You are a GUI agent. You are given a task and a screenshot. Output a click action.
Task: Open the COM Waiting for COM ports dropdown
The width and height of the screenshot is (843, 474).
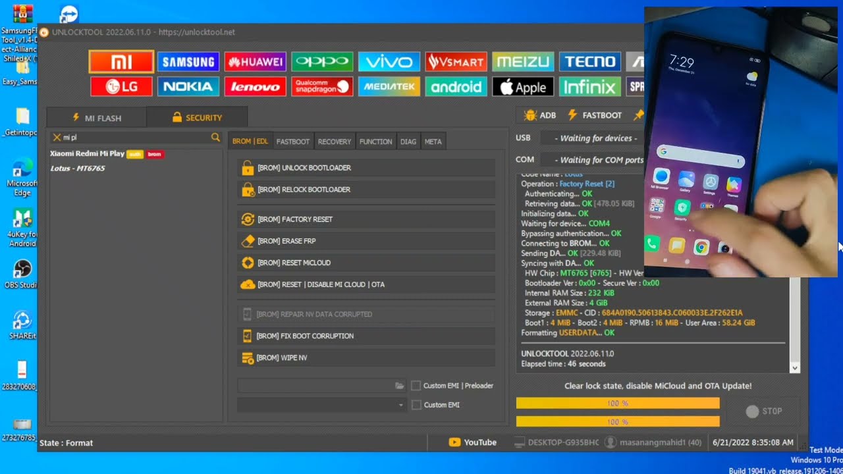[592, 160]
